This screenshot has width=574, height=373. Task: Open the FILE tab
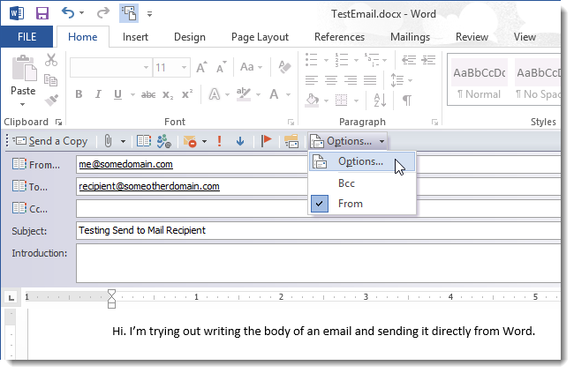click(x=26, y=36)
